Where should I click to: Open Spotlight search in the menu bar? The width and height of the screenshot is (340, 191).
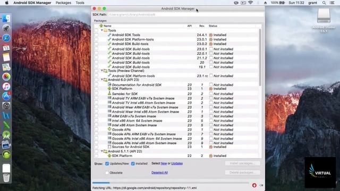324,3
